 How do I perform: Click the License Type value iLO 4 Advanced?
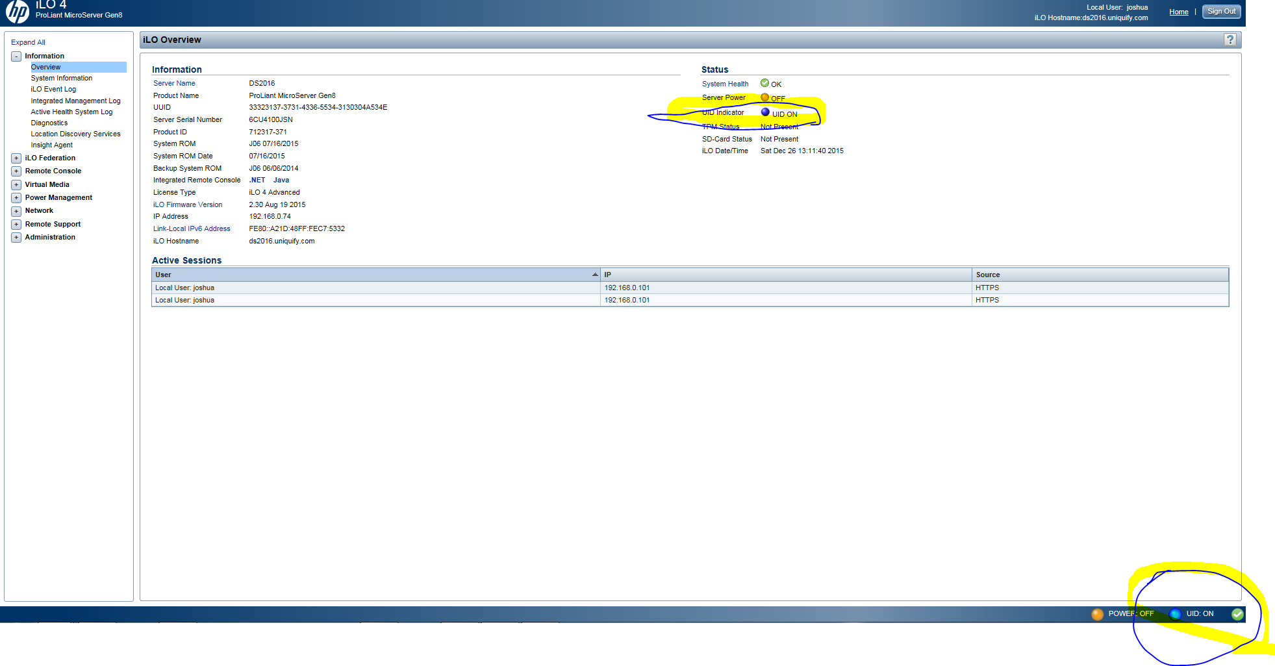(274, 192)
